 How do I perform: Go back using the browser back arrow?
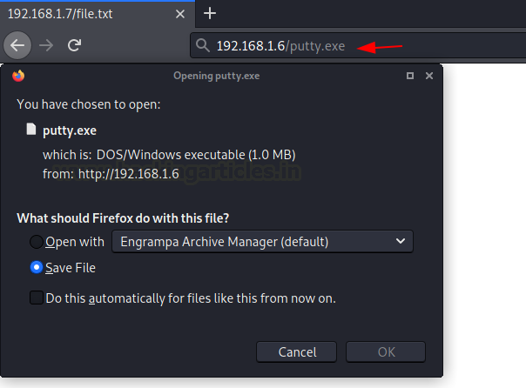tap(17, 45)
